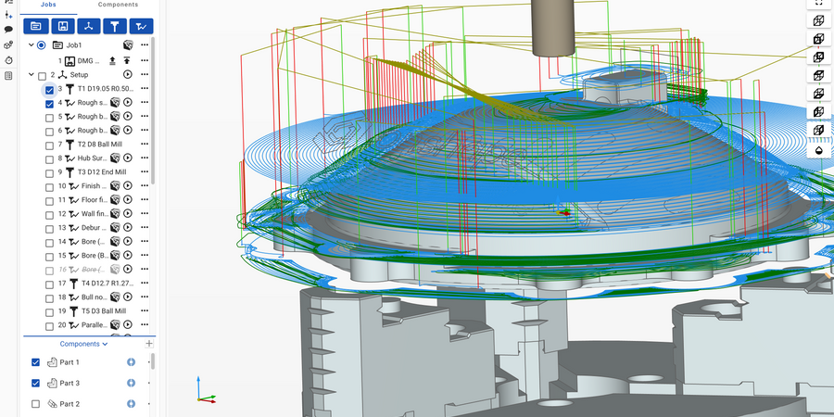Open the comments icon in left sidebar

(x=8, y=30)
